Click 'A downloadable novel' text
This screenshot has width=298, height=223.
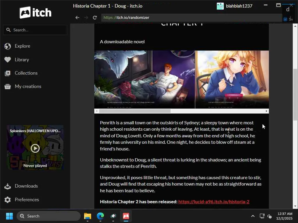pyautogui.click(x=122, y=42)
